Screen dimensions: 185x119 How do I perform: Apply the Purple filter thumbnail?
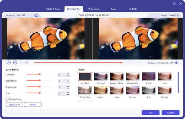(149, 76)
